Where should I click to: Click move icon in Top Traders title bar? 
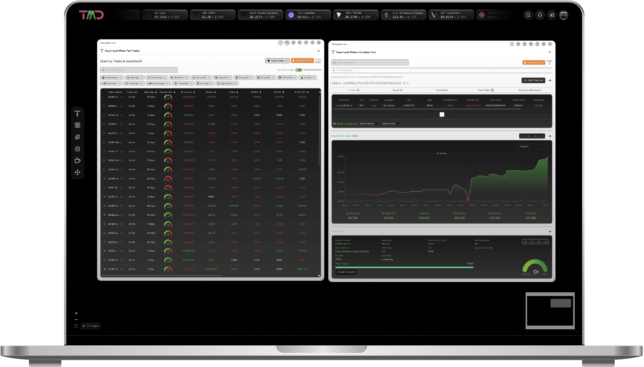coord(312,43)
